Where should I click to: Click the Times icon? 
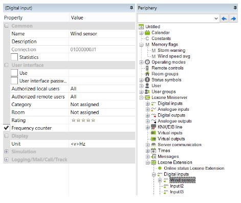coord(154,151)
